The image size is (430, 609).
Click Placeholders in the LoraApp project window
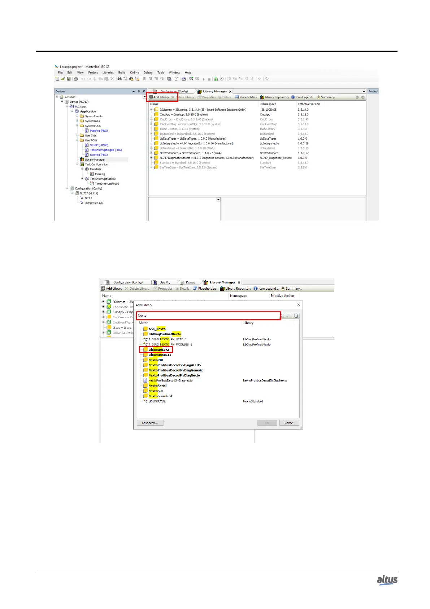[246, 97]
